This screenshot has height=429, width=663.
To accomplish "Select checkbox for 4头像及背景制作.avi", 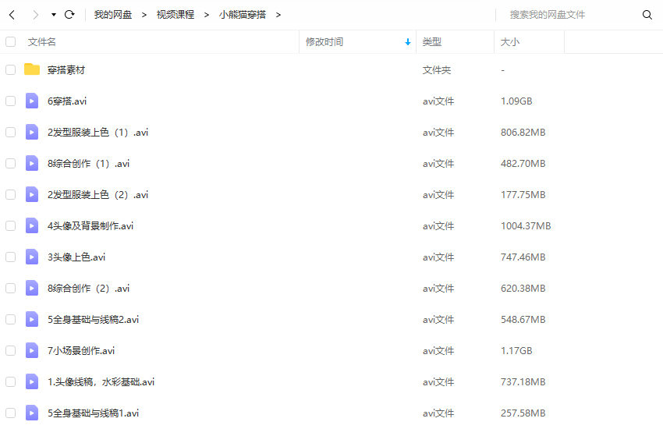I will (10, 225).
